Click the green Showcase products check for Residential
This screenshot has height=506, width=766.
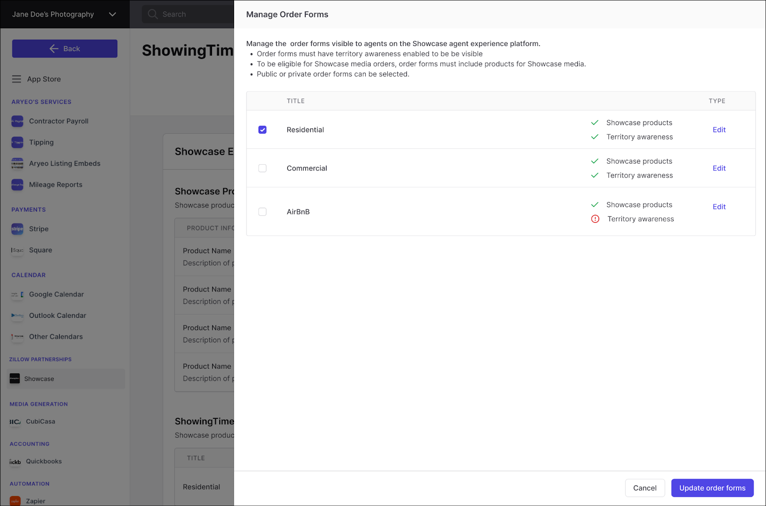(x=595, y=123)
